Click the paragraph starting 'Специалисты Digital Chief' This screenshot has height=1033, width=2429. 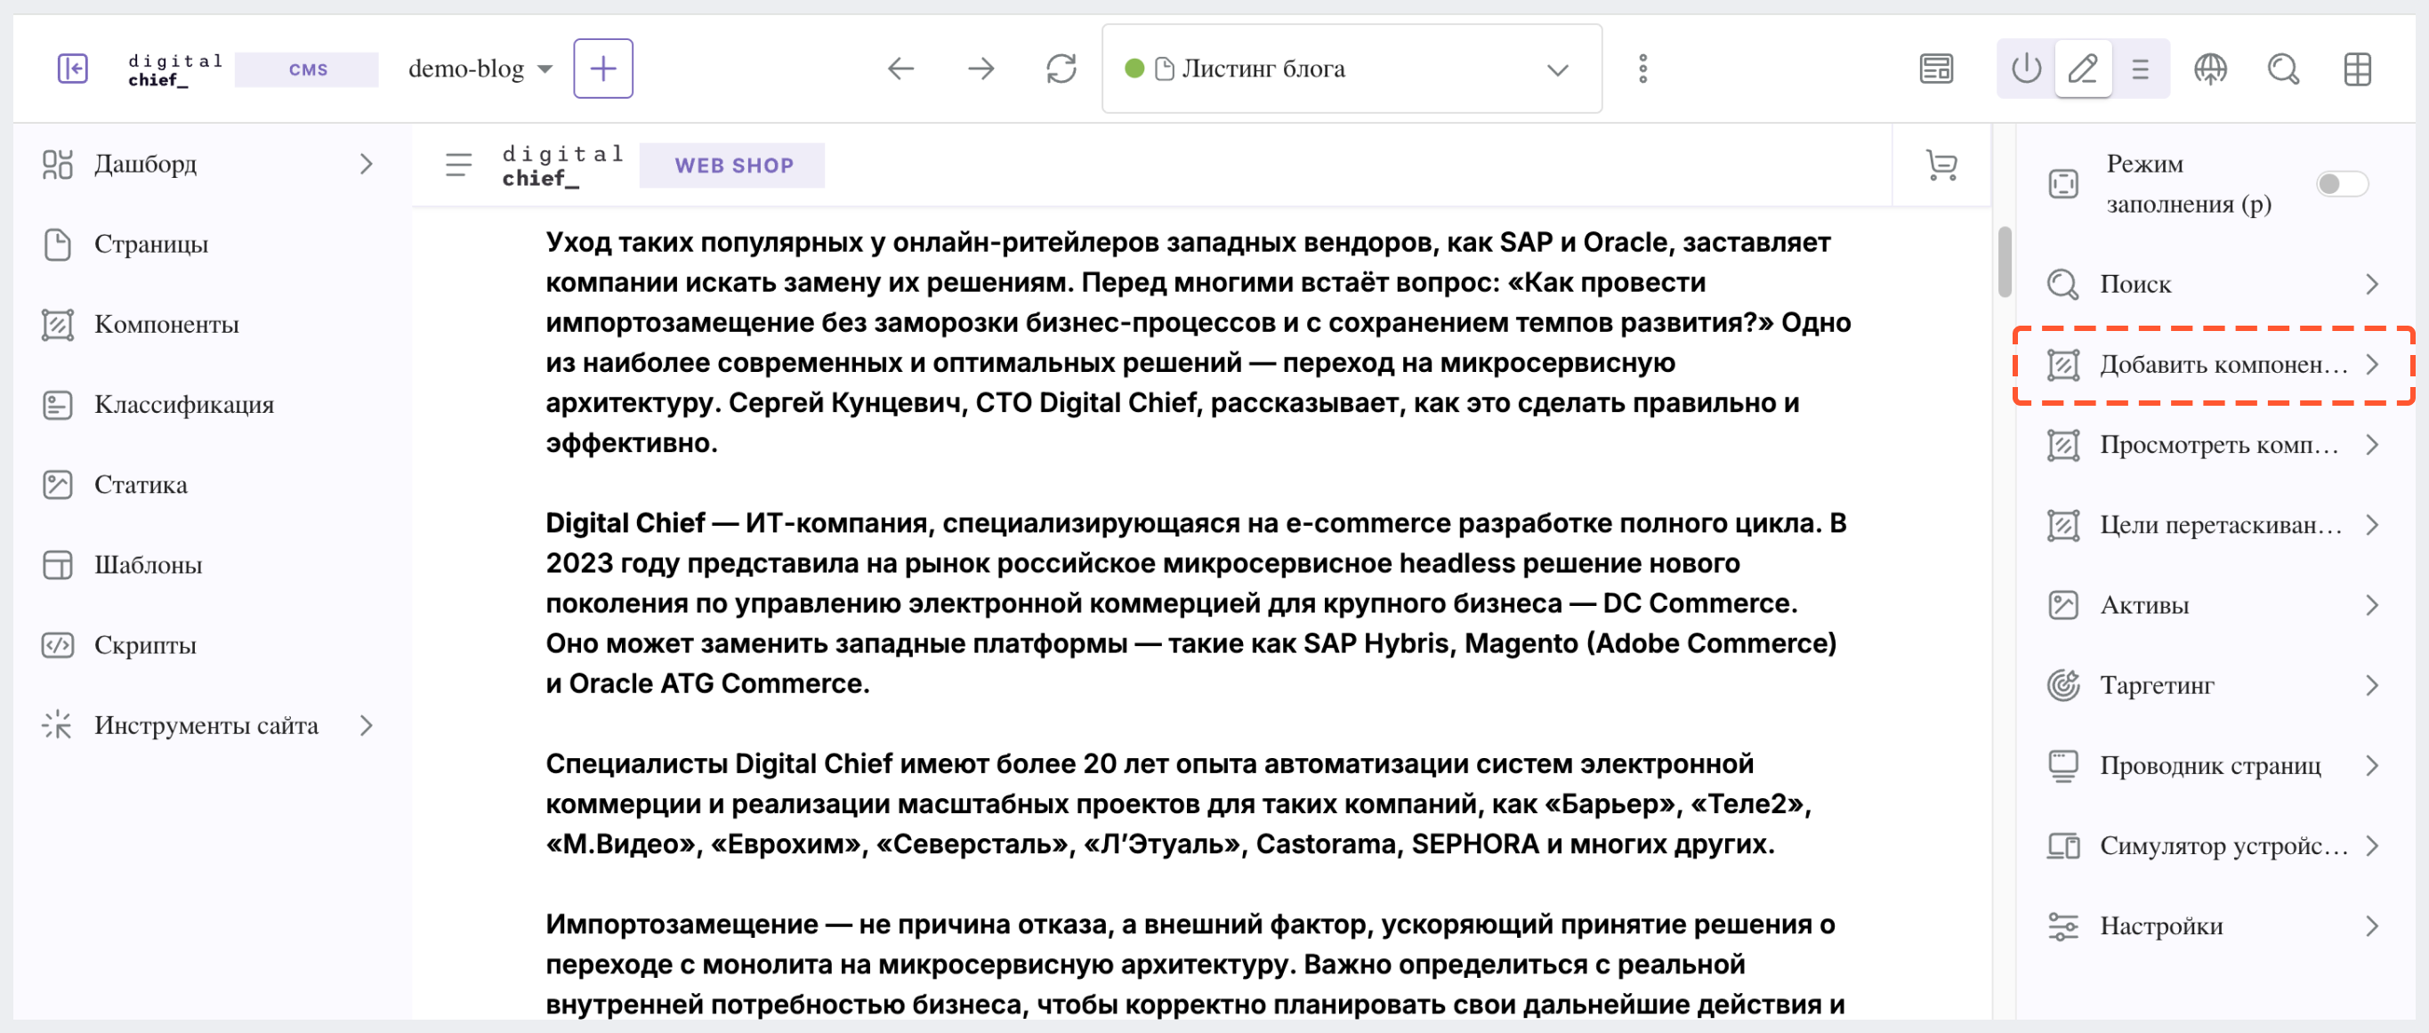click(1179, 804)
